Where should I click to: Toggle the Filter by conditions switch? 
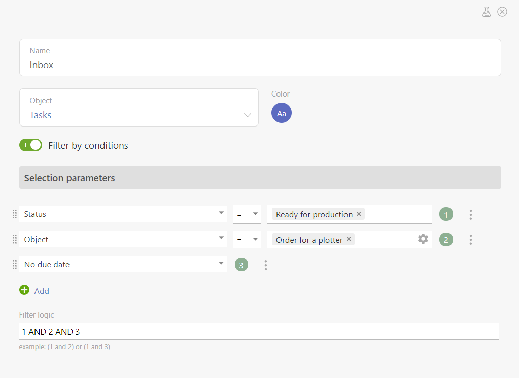31,145
